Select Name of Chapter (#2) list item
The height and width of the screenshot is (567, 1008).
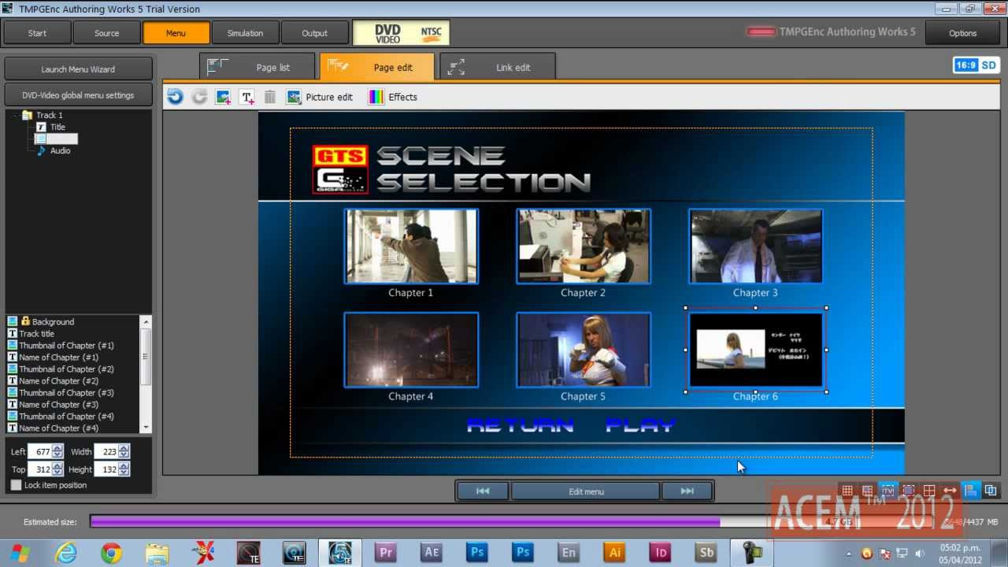[58, 380]
